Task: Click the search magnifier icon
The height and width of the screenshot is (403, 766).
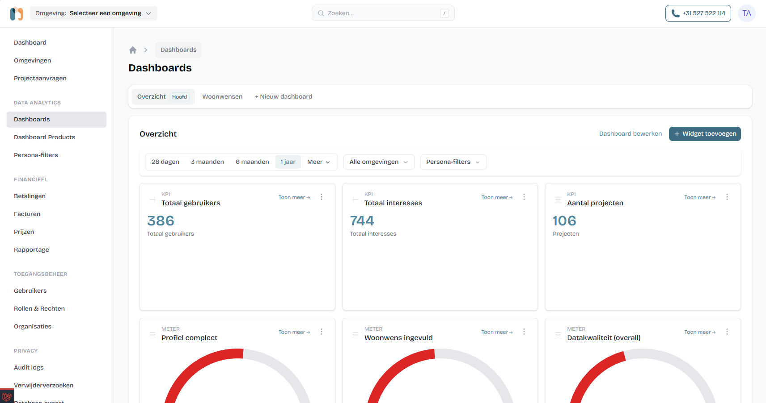Action: pos(321,13)
